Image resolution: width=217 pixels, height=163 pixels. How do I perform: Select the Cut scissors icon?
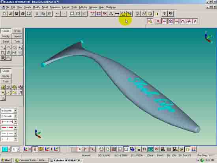pos(37,13)
